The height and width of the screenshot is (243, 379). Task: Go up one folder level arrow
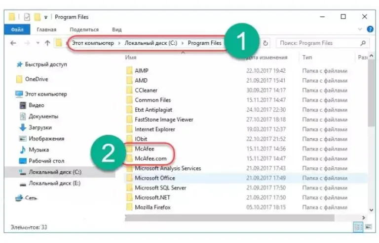[x=47, y=43]
